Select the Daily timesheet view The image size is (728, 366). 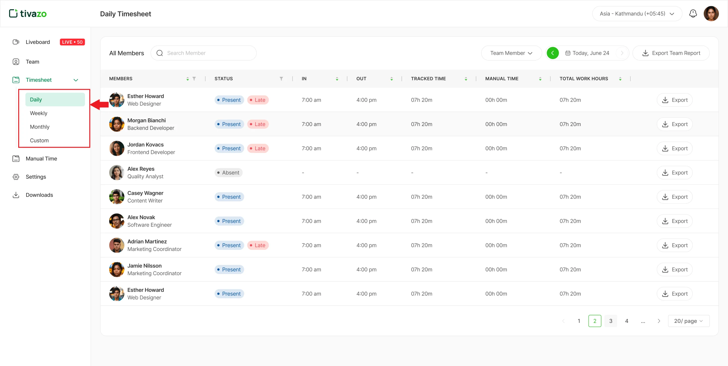coord(55,100)
